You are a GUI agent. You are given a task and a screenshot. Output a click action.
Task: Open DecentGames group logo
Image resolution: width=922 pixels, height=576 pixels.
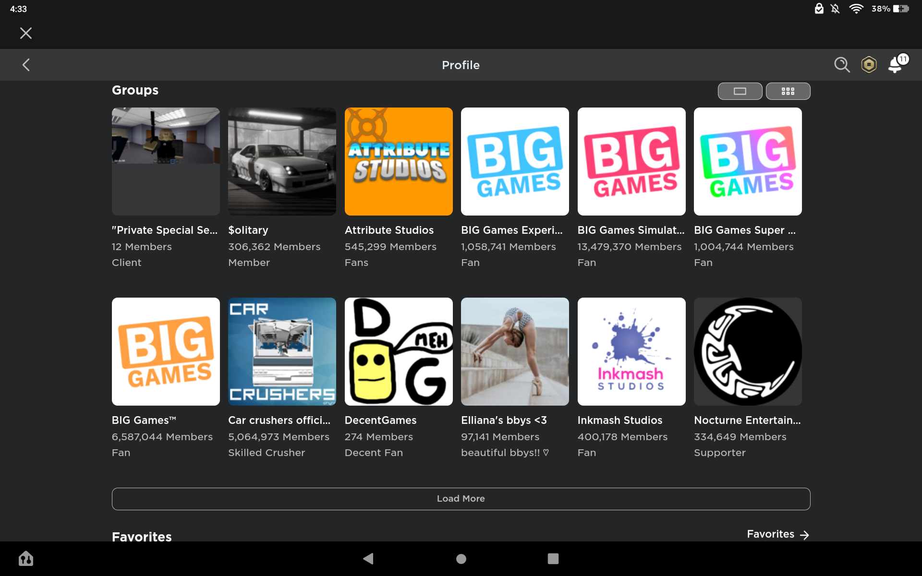[x=399, y=351]
